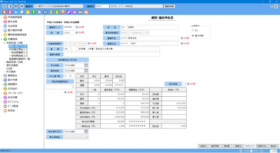The height and width of the screenshot is (153, 280).
Task: Click info icon beside 納付回数
Action: [x=188, y=84]
